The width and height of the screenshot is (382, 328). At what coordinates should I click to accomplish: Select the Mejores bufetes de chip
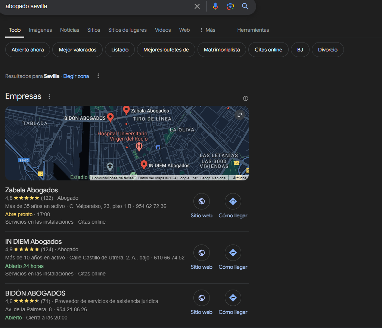[166, 50]
